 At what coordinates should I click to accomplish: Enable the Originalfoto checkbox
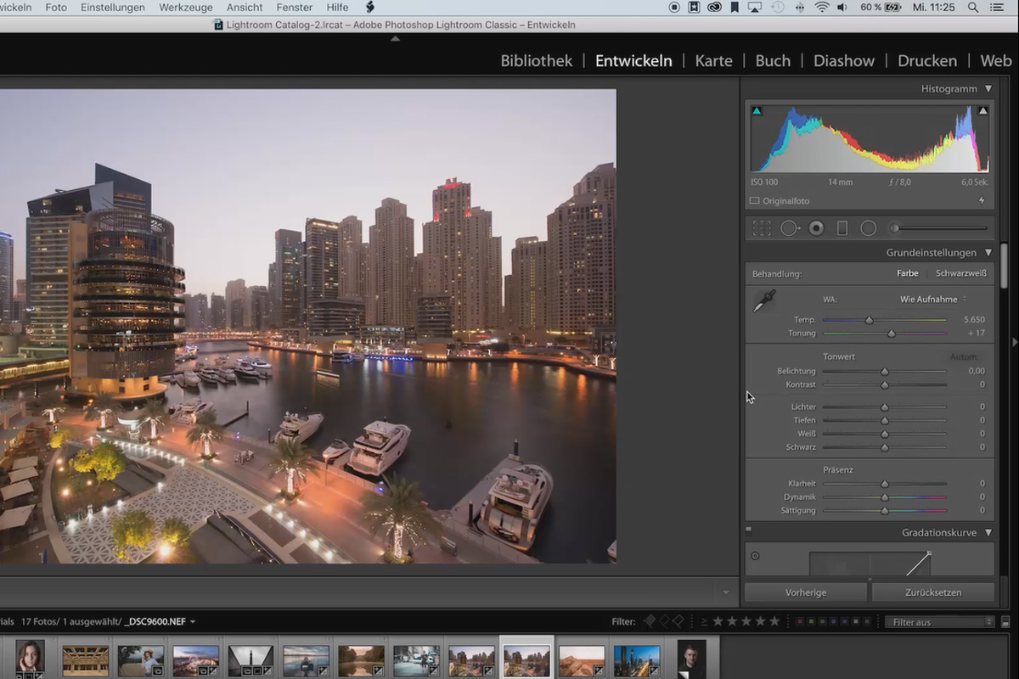point(754,201)
